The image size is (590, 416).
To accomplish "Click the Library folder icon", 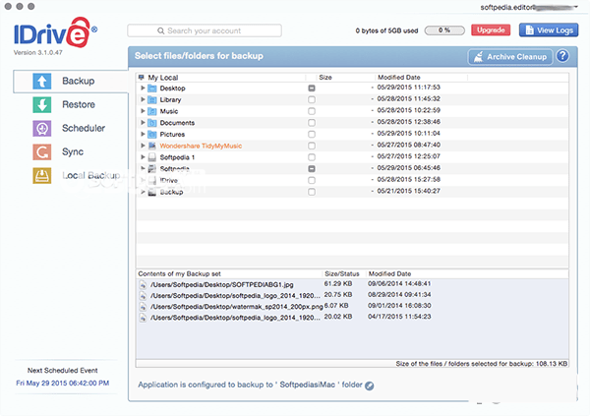I will tap(152, 99).
